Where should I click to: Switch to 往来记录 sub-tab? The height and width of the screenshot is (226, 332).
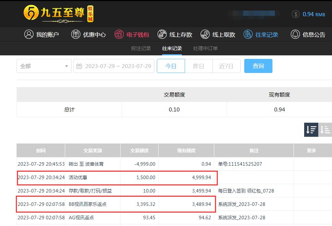coord(172,48)
